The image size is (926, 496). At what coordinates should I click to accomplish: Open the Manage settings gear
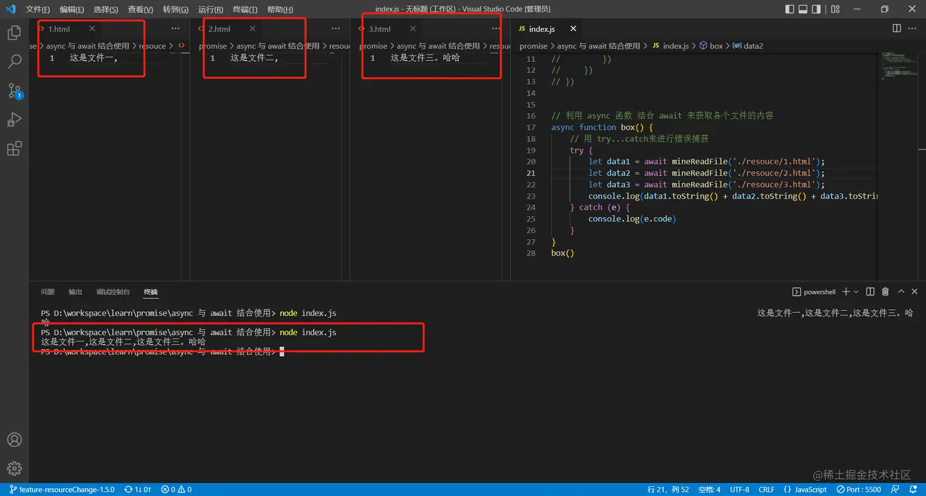(x=14, y=468)
